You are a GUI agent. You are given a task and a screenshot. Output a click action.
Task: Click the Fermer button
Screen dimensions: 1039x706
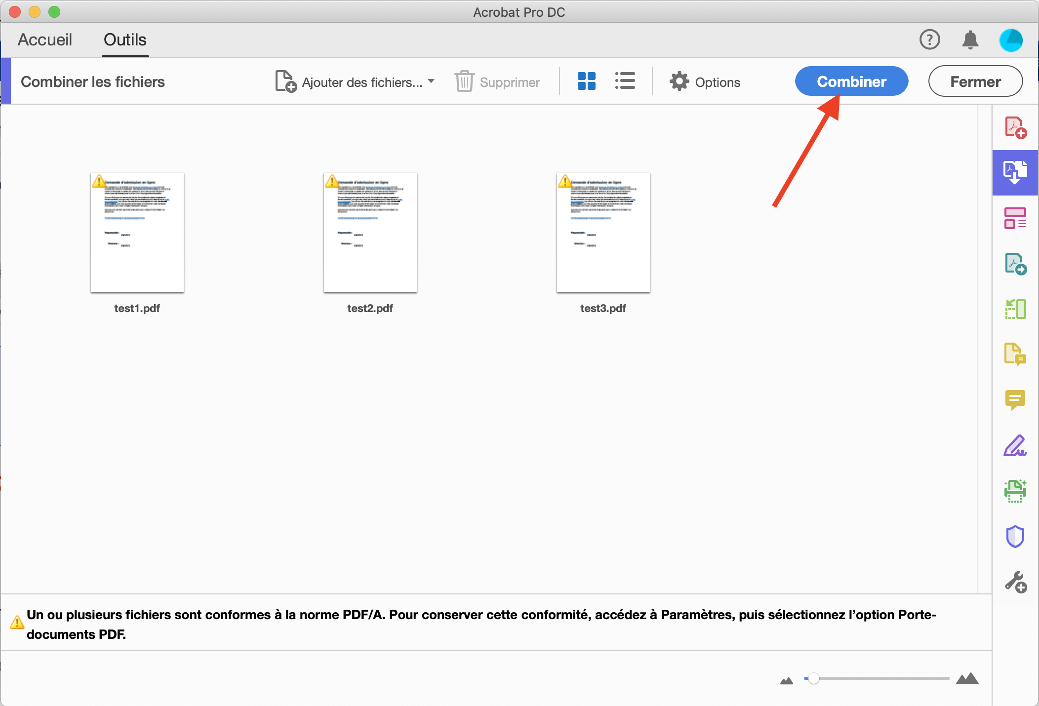[975, 81]
